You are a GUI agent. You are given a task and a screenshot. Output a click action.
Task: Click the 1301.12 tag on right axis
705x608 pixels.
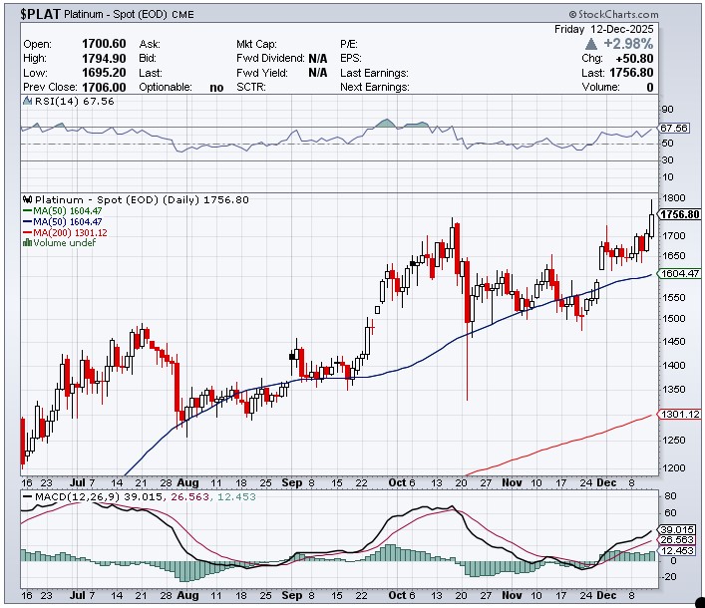(x=679, y=415)
